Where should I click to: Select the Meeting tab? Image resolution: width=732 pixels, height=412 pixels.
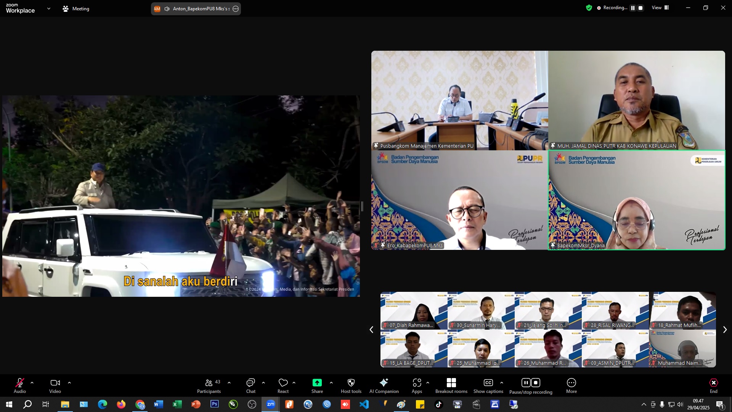76,8
